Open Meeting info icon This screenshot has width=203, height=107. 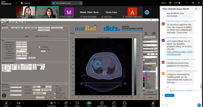(102, 103)
